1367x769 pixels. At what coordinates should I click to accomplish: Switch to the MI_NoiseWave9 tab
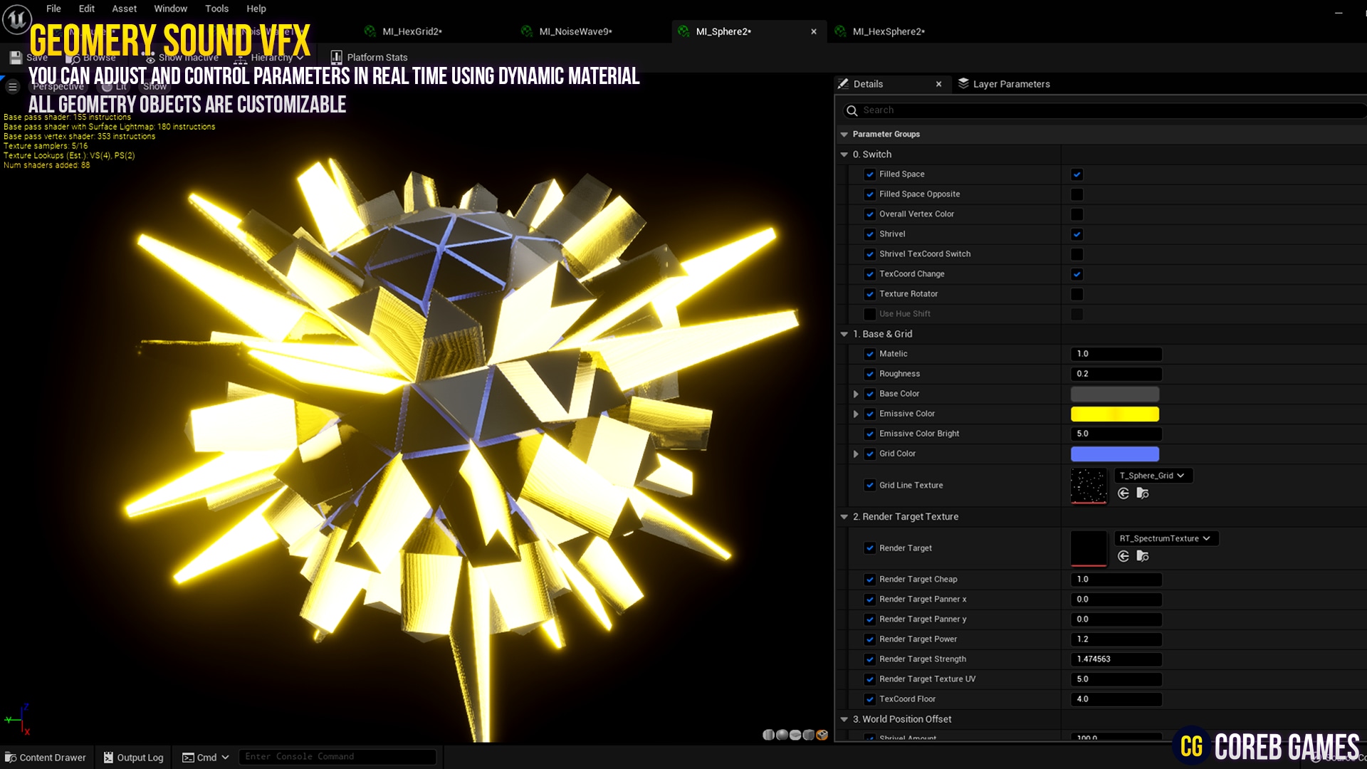(x=575, y=31)
